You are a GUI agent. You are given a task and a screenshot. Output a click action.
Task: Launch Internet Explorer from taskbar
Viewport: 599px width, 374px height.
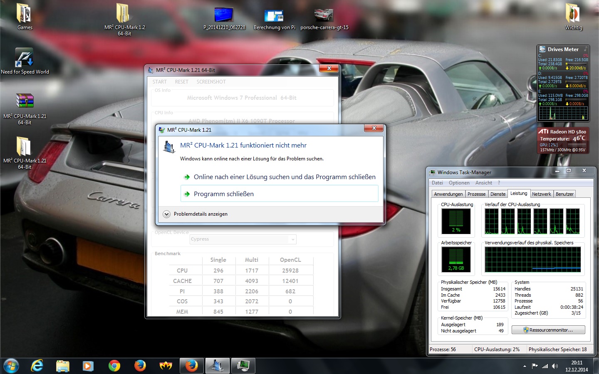(37, 366)
